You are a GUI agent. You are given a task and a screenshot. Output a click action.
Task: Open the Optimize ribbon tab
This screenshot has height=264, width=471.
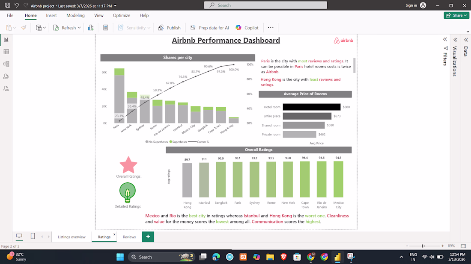pyautogui.click(x=121, y=15)
